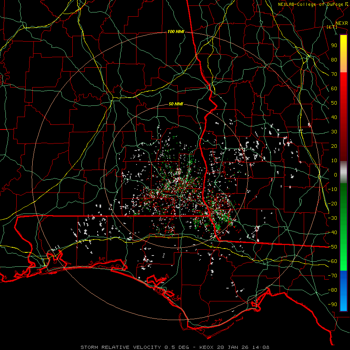The height and width of the screenshot is (350, 350).
Task: Select the 50 value on the velocity scale
Action: pos(334,103)
